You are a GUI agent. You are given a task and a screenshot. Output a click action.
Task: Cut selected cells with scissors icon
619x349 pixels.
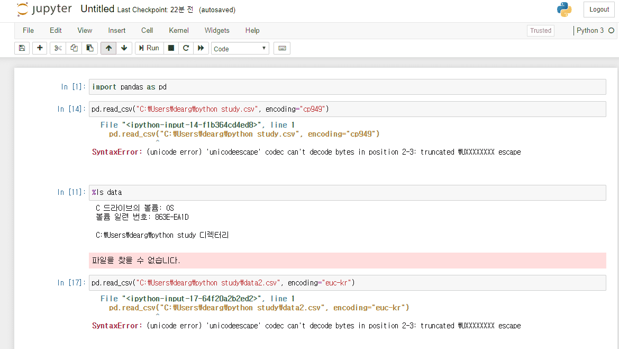coord(58,48)
